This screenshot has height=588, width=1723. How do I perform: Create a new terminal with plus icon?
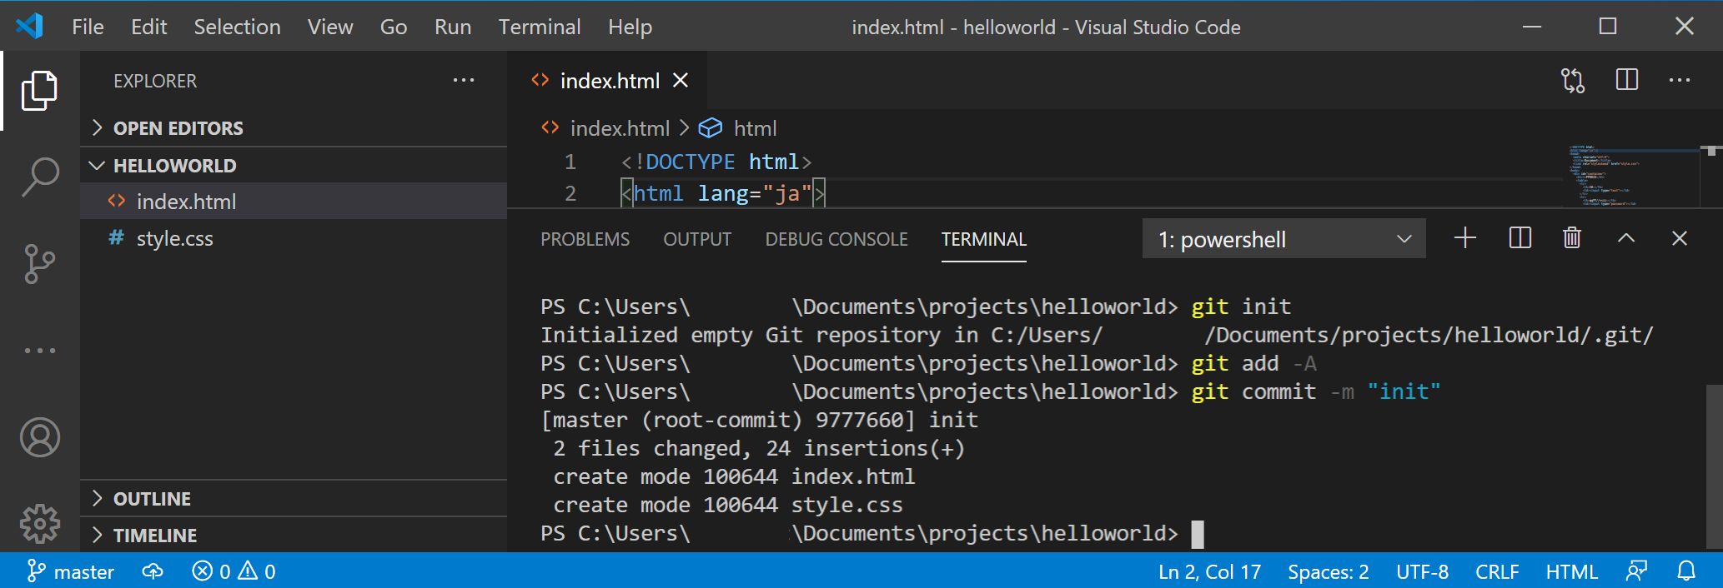coord(1464,239)
